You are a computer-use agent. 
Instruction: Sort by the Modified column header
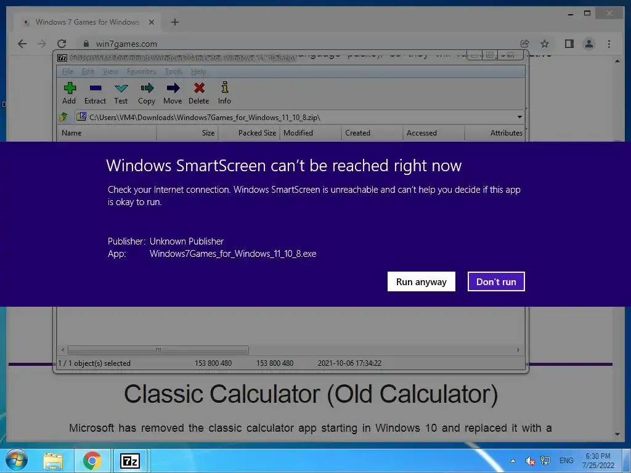click(311, 133)
